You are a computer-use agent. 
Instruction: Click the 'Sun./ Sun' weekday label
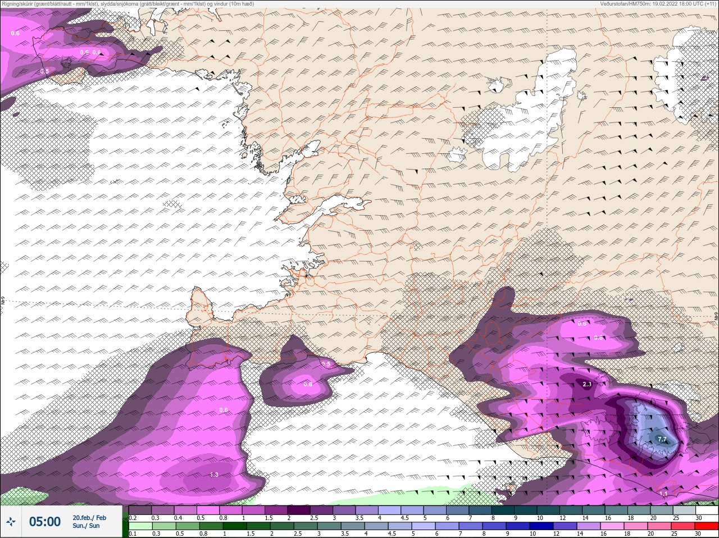click(x=86, y=526)
